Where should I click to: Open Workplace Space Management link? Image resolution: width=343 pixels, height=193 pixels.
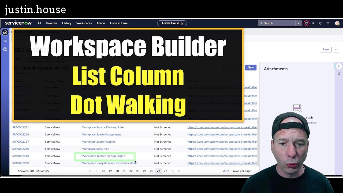pos(102,135)
